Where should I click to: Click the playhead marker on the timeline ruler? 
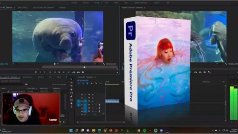[106, 83]
